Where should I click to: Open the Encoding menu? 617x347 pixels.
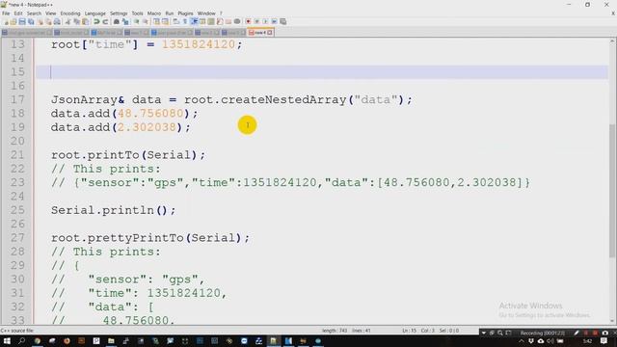click(x=70, y=13)
